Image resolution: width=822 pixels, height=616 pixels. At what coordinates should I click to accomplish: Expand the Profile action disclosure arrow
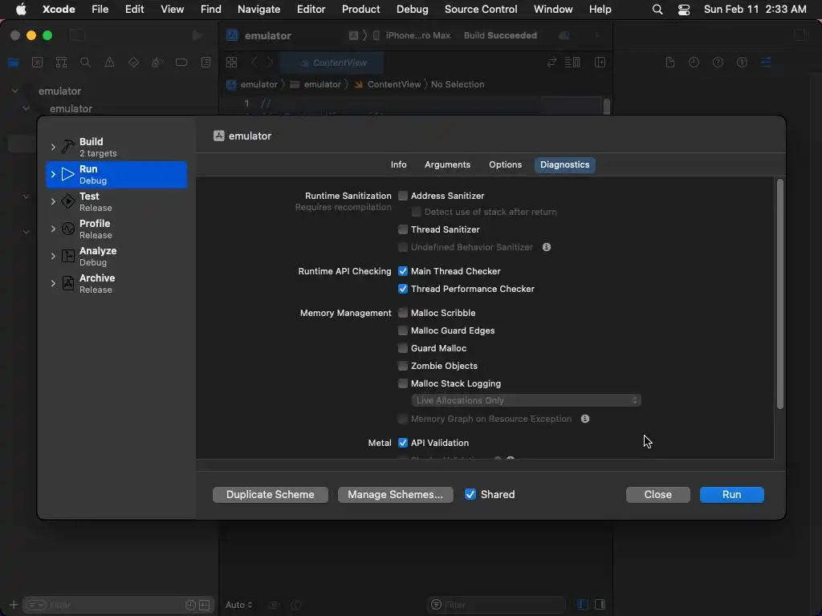click(53, 229)
